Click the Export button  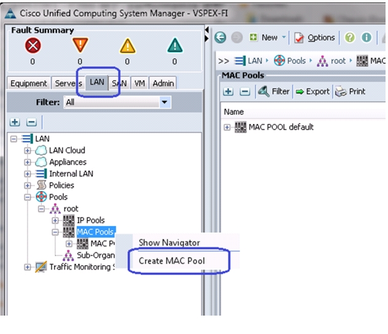click(312, 91)
